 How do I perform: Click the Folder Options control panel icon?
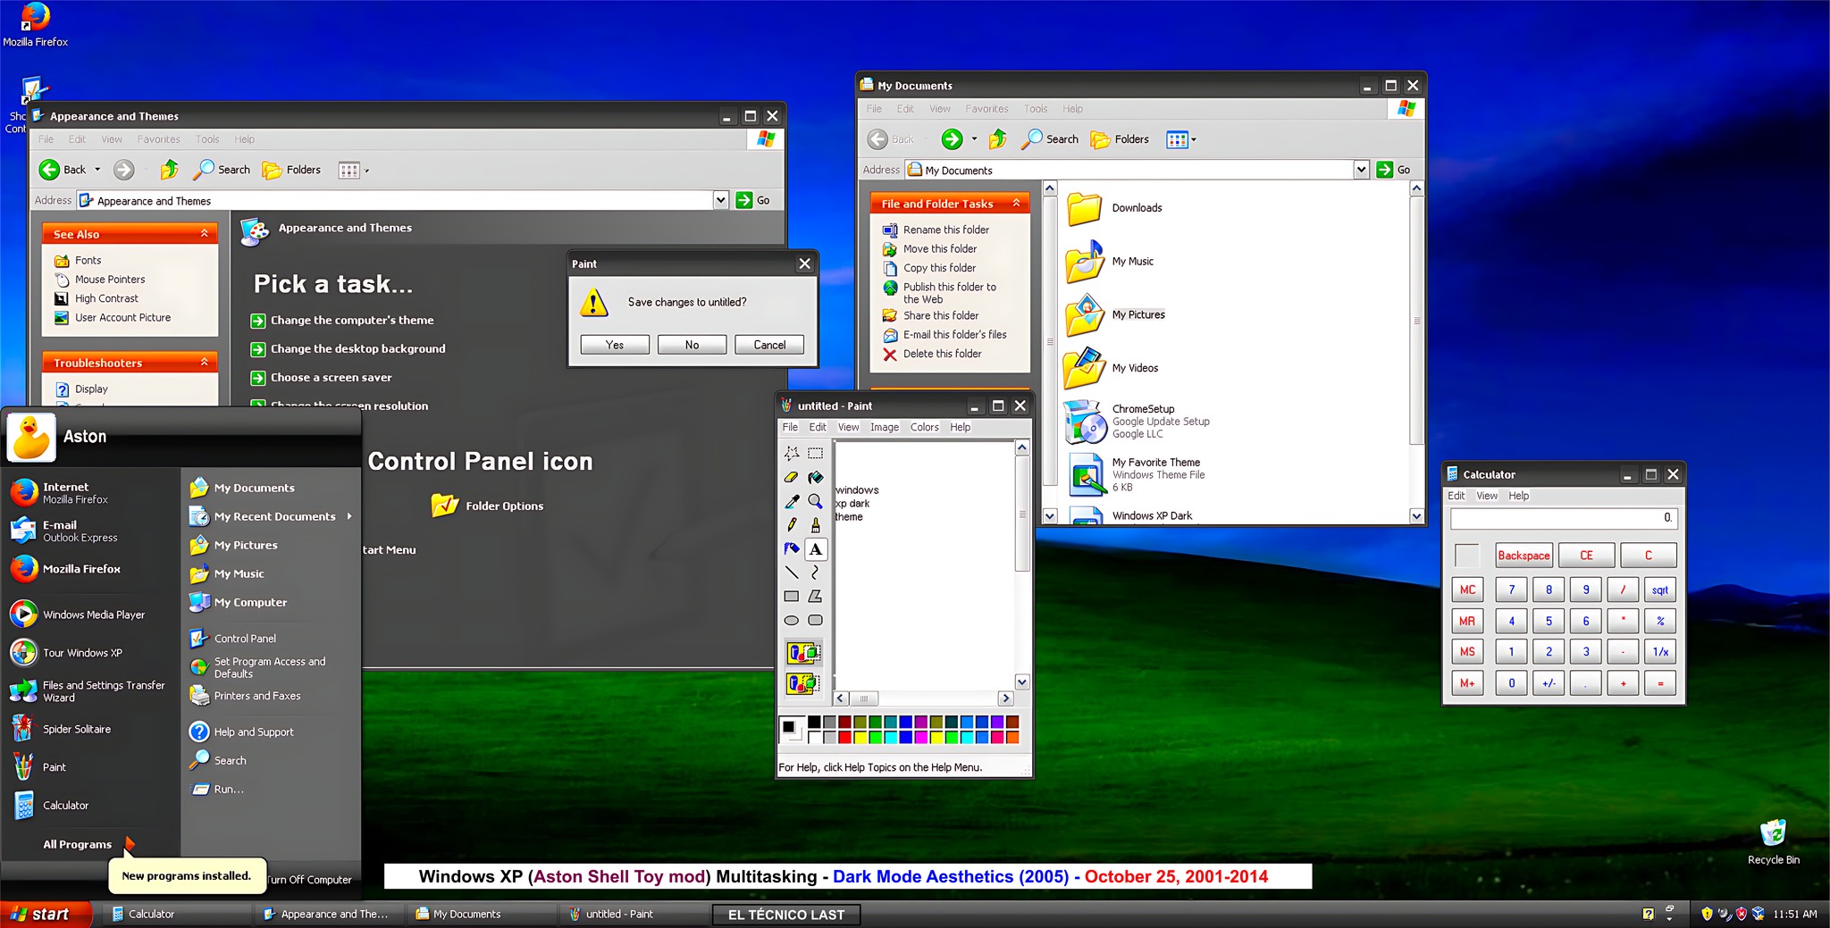coord(445,506)
